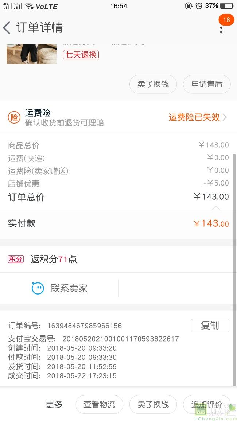Tap the red 积分 tag icon

pos(16,259)
